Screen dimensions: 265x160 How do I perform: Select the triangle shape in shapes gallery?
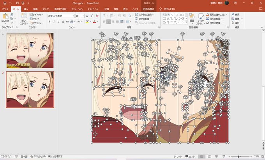coord(168,19)
